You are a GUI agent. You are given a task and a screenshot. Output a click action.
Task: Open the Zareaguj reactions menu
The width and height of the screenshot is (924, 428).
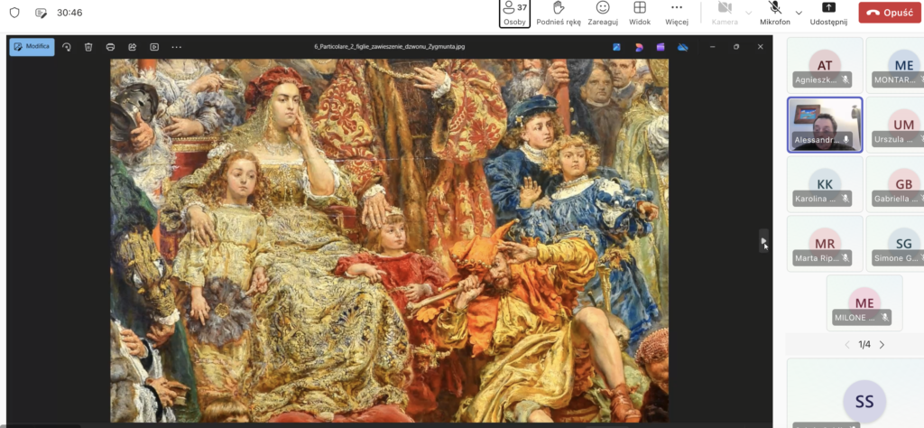point(603,13)
